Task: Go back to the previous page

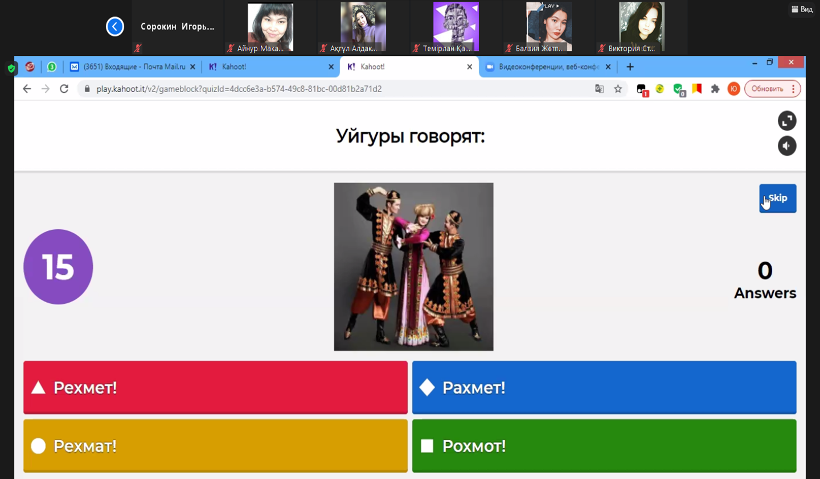Action: tap(27, 89)
